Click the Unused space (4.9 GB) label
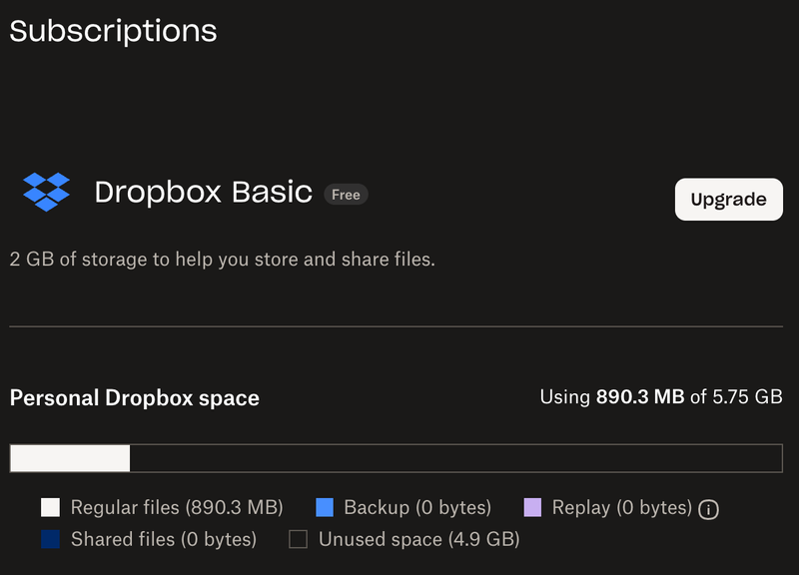 (418, 539)
